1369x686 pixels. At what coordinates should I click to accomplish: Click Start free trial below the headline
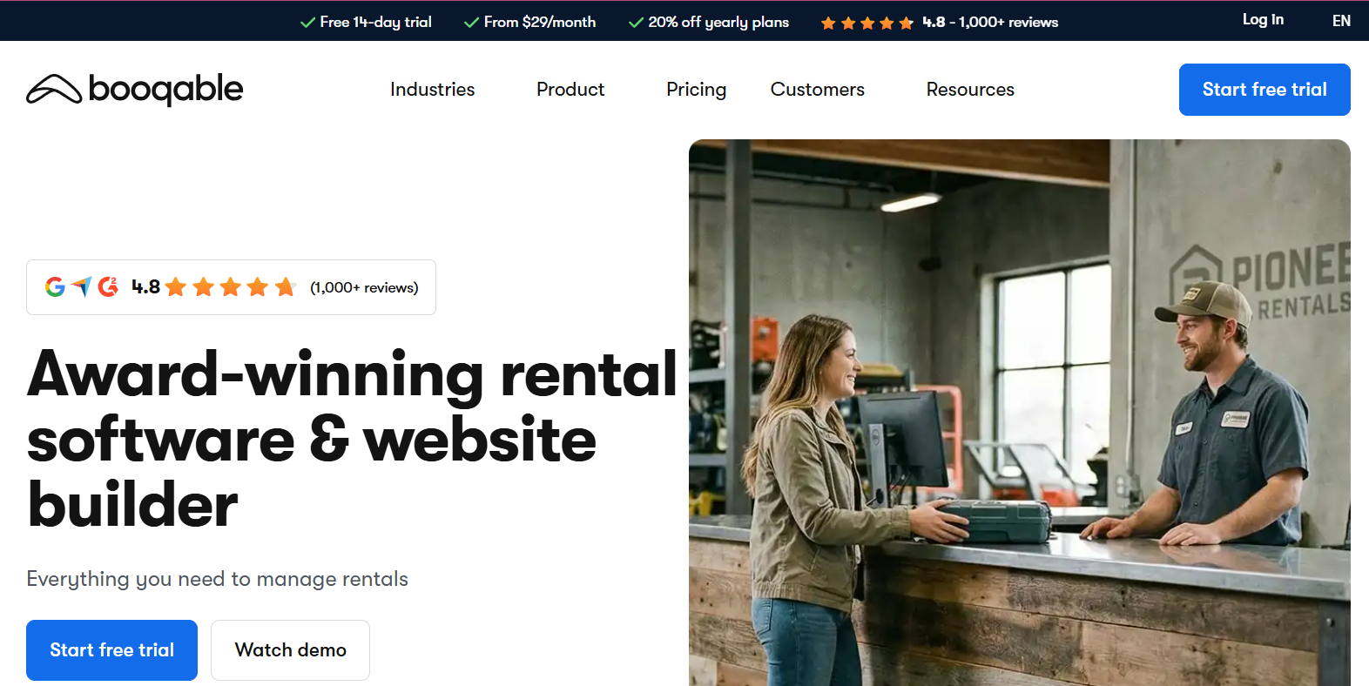[x=111, y=650]
